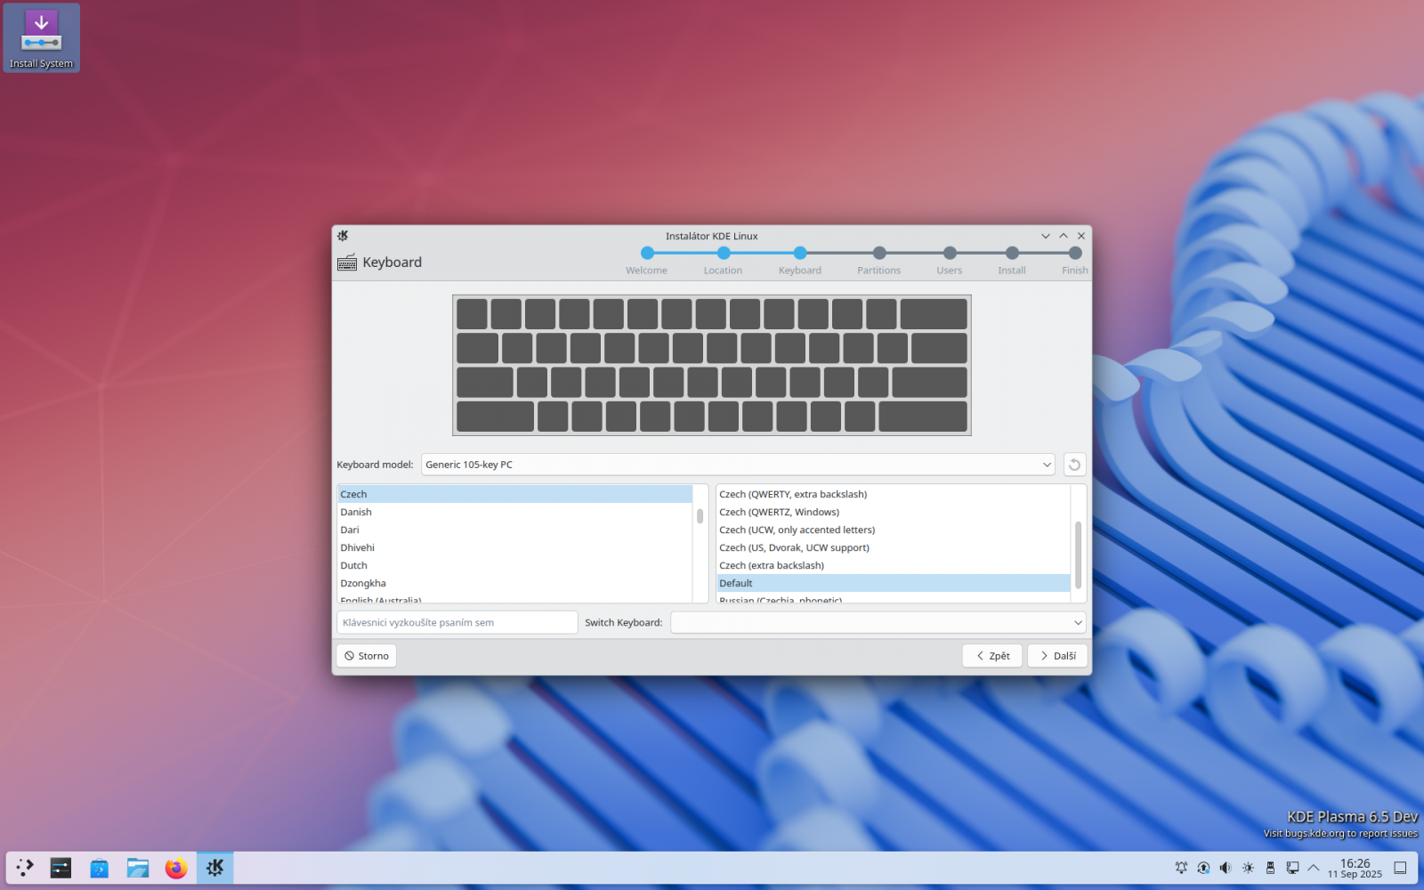Select Czech (QWERTZ, Windows) variant
Image resolution: width=1424 pixels, height=890 pixels.
point(894,512)
